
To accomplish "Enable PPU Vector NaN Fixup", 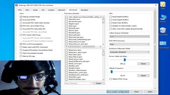I will coord(21,35).
